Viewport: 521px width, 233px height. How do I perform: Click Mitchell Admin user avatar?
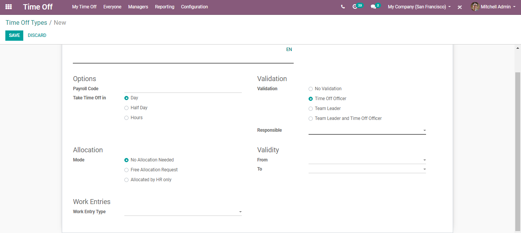pyautogui.click(x=475, y=7)
